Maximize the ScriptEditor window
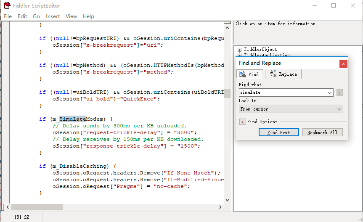This screenshot has width=363, height=222. pyautogui.click(x=334, y=5)
